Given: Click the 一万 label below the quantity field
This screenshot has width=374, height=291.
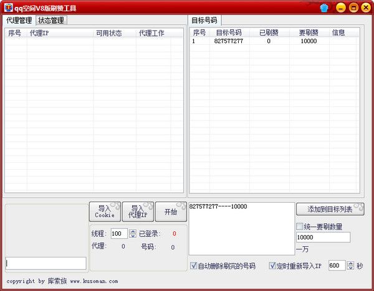Looking at the screenshot, I should click(302, 249).
